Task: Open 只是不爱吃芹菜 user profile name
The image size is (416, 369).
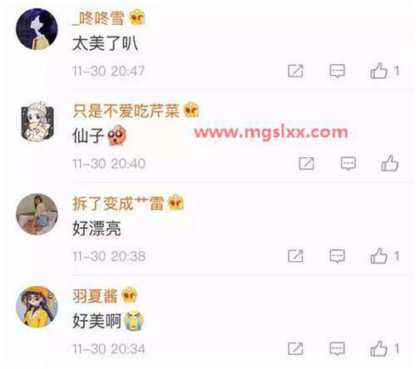Action: tap(126, 111)
